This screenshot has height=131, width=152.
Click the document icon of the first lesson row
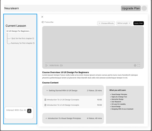click(x=45, y=100)
